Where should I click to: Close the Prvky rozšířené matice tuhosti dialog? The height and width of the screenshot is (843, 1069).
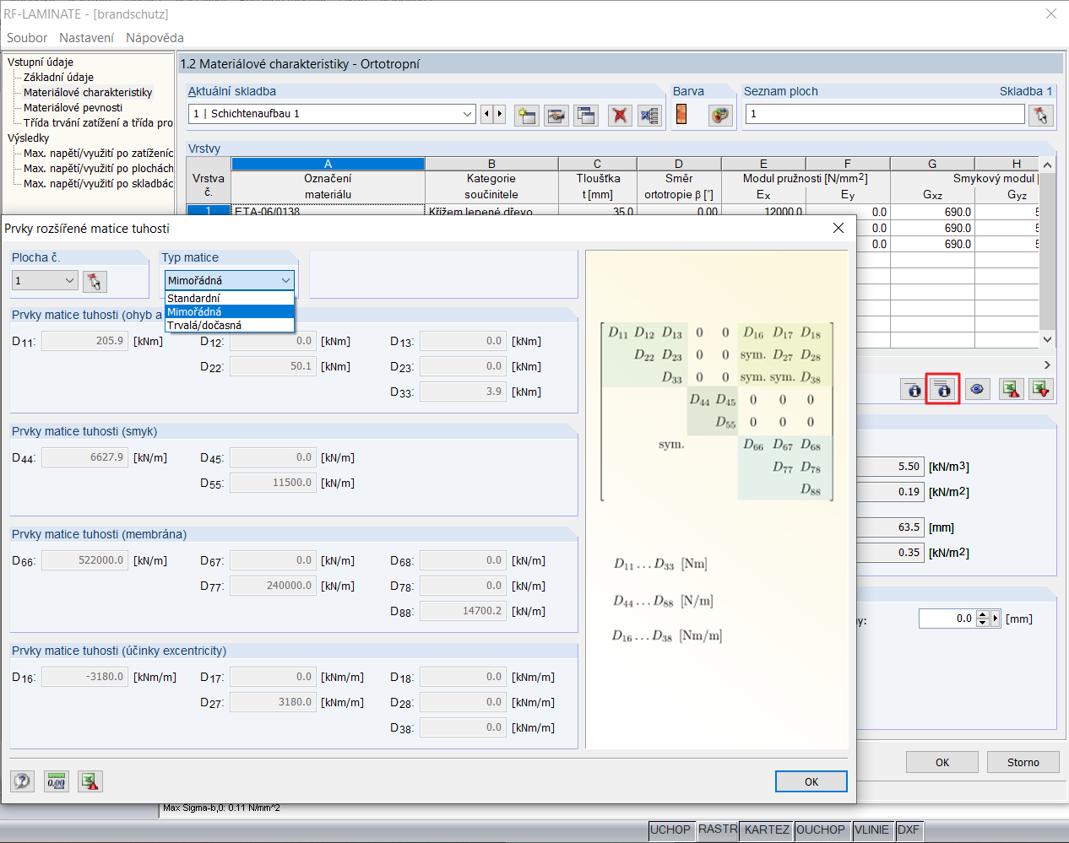[838, 229]
